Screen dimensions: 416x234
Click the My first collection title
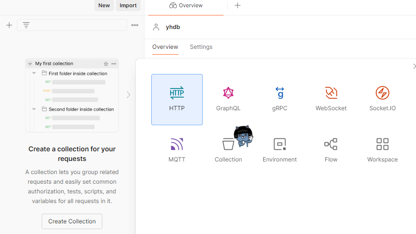pos(54,63)
